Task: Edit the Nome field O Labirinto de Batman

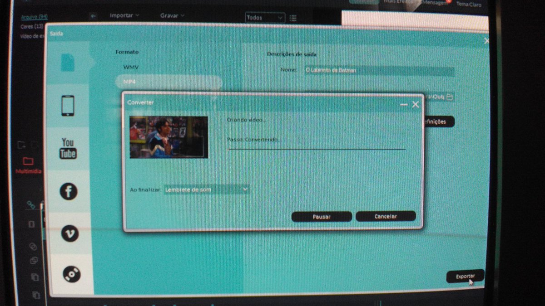Action: coord(379,71)
